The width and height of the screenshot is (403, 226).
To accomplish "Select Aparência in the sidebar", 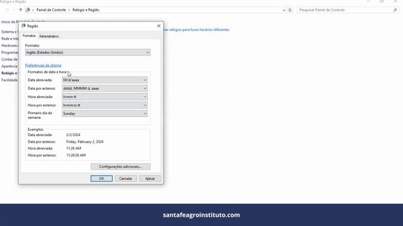I will tap(9, 66).
